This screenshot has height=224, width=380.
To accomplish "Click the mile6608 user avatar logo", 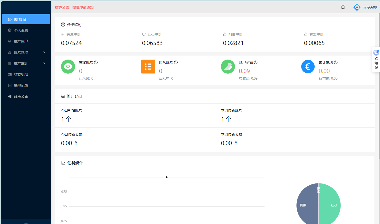I will pyautogui.click(x=357, y=7).
